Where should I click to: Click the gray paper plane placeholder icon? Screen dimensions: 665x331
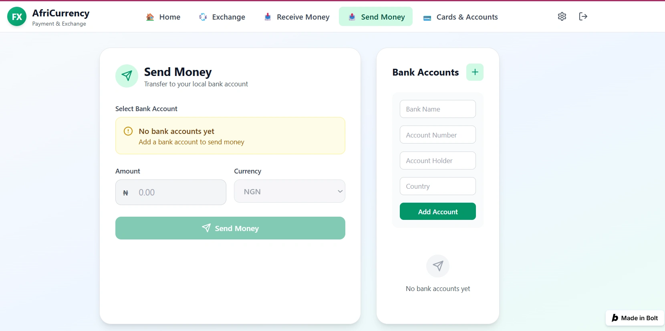[438, 266]
